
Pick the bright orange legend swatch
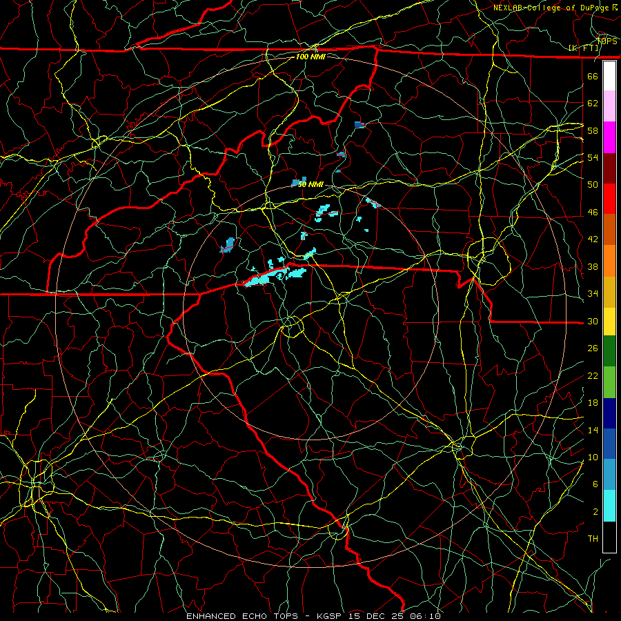(609, 261)
